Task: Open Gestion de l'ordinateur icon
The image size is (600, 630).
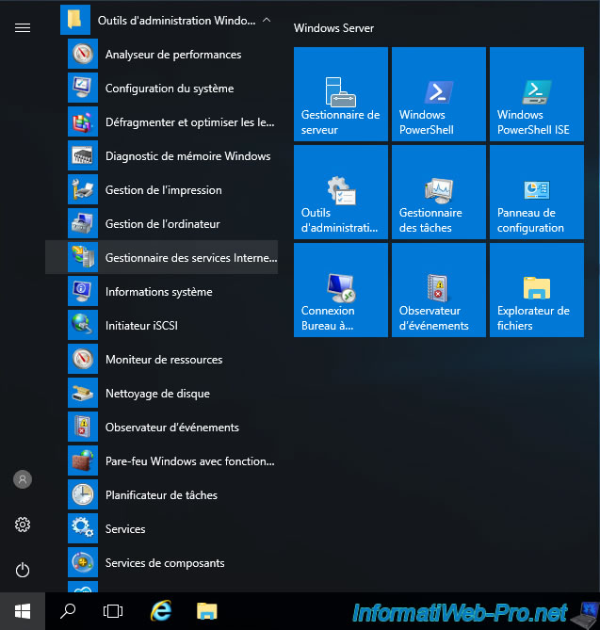Action: (83, 223)
